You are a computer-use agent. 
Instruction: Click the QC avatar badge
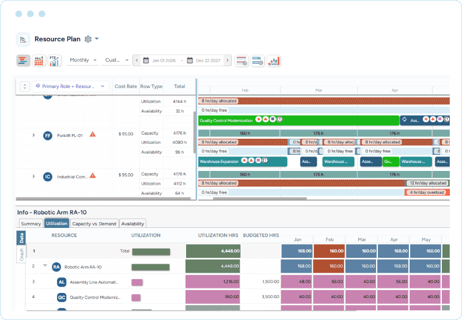(x=62, y=298)
